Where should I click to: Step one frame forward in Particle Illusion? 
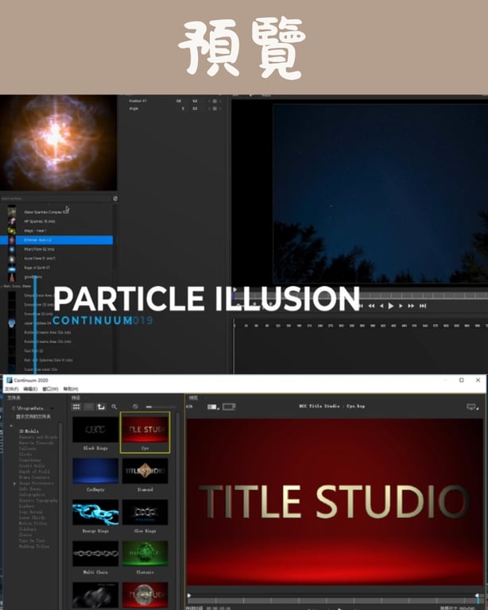click(x=401, y=306)
